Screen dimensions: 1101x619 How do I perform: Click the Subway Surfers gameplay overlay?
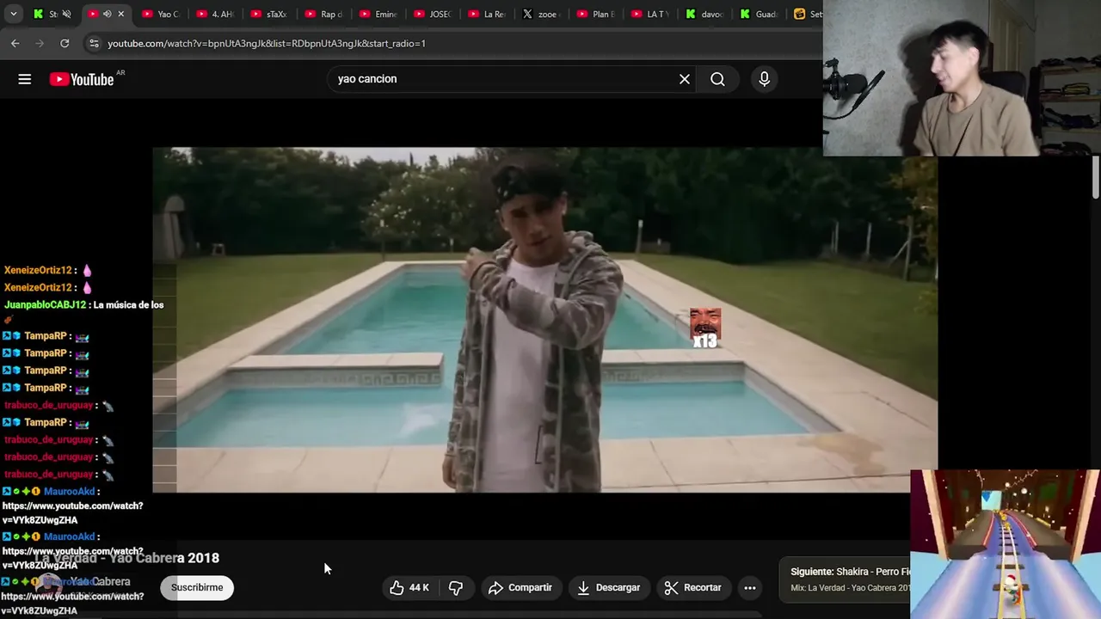tap(1005, 543)
